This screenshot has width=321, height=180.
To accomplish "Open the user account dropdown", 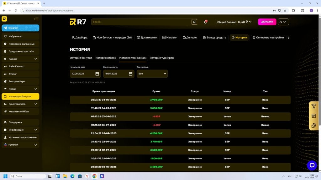I will click(x=283, y=22).
